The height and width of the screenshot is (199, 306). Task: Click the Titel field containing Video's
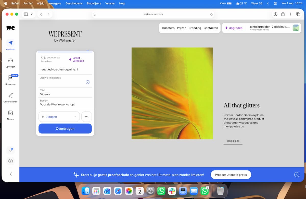pos(65,93)
